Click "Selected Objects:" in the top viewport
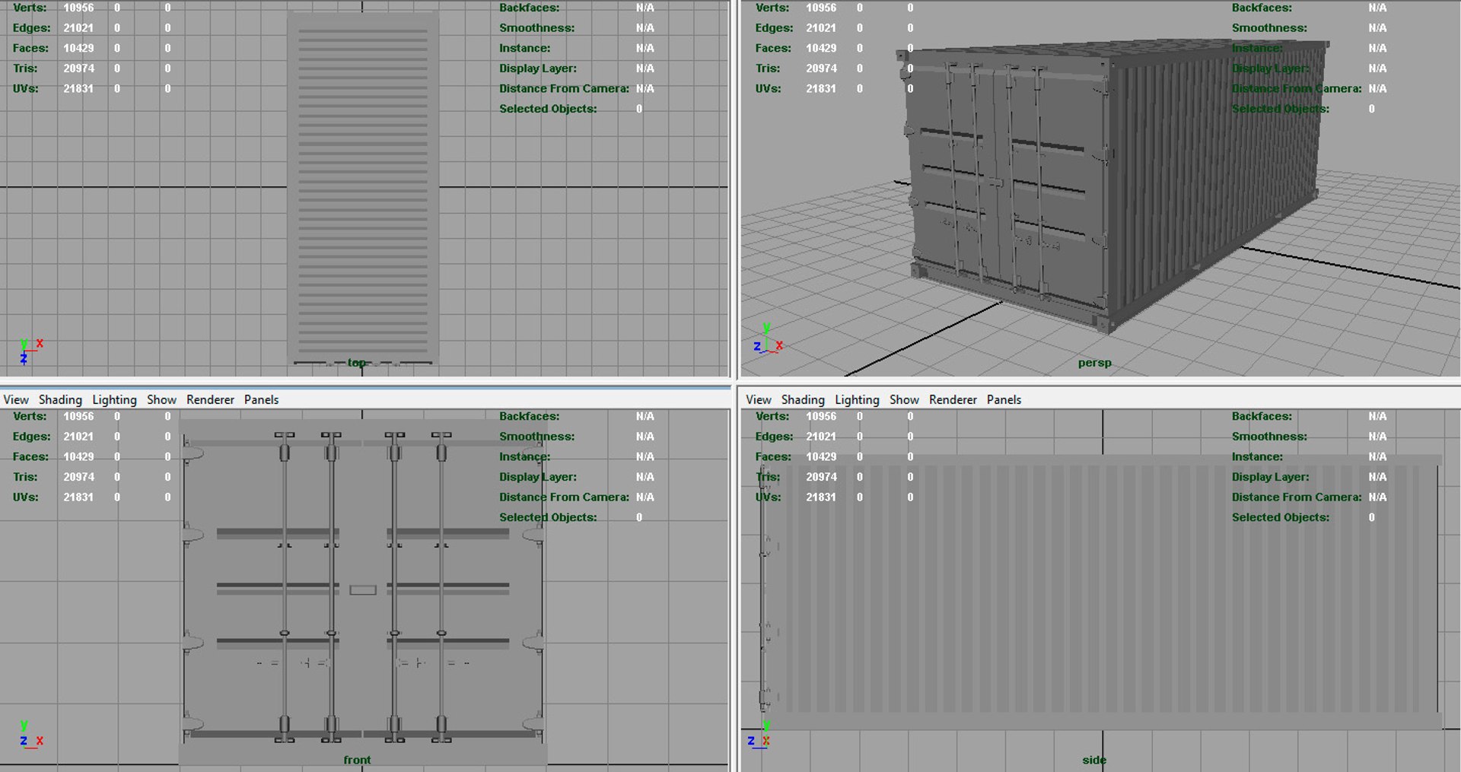 tap(548, 109)
